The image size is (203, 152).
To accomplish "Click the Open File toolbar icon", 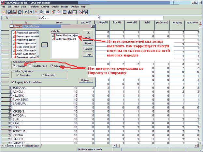I will click(x=4, y=12).
